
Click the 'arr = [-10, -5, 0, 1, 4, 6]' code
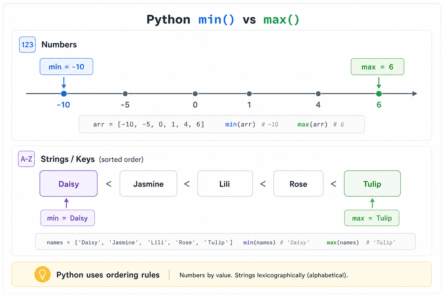[x=149, y=124]
